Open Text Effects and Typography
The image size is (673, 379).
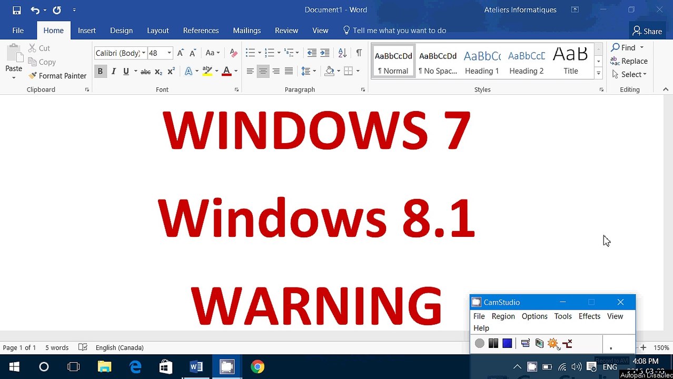click(189, 71)
